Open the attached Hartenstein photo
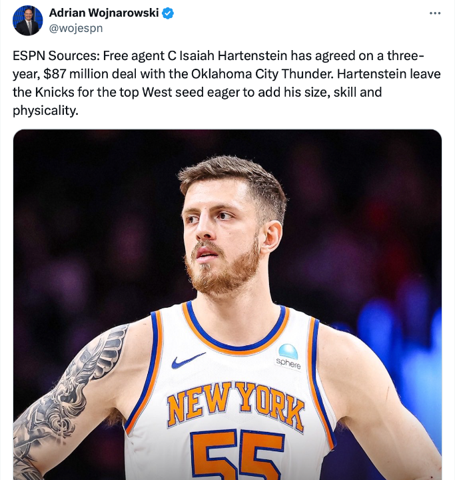 coord(227,304)
